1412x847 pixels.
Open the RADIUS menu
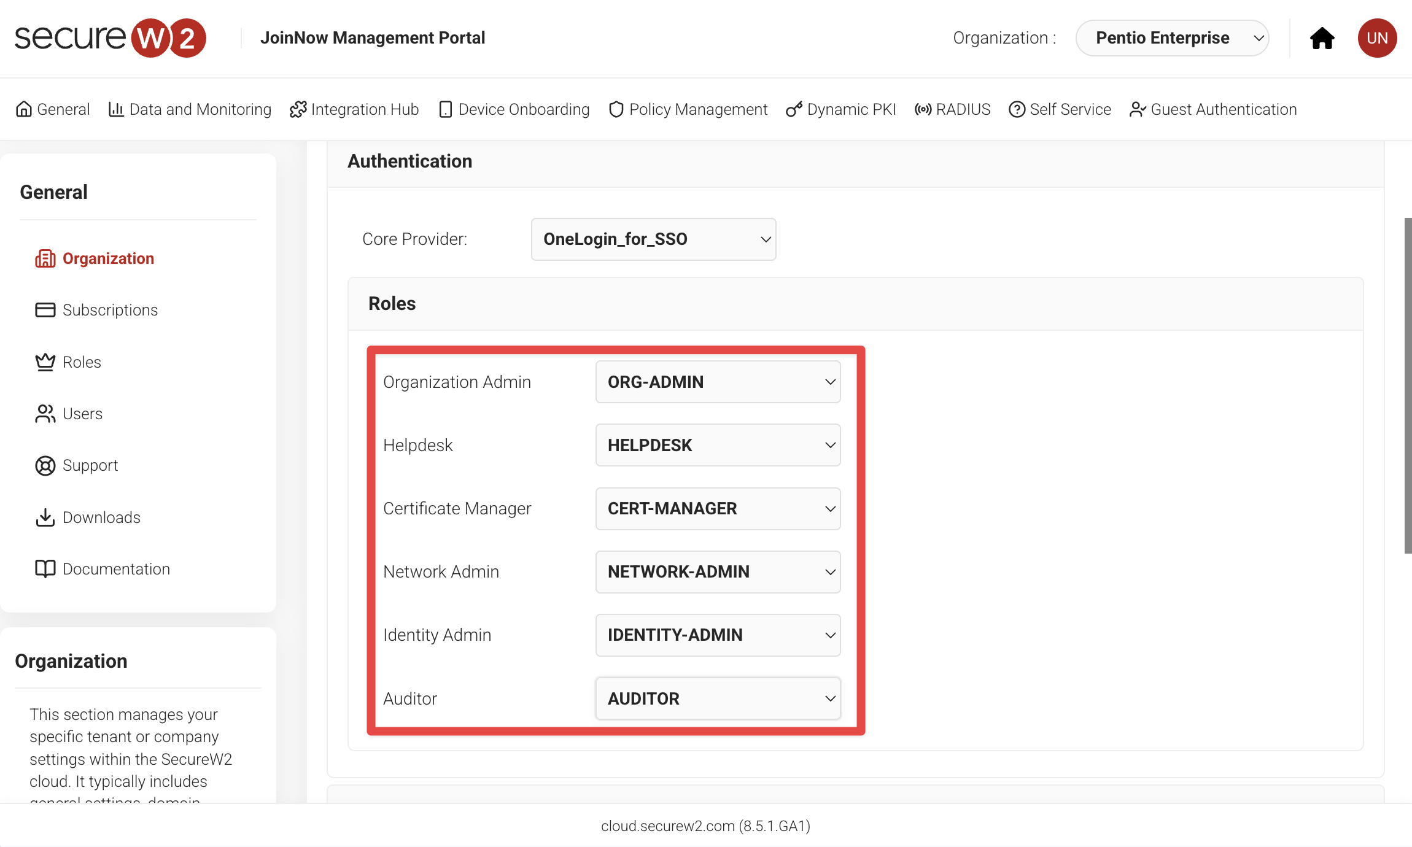953,109
